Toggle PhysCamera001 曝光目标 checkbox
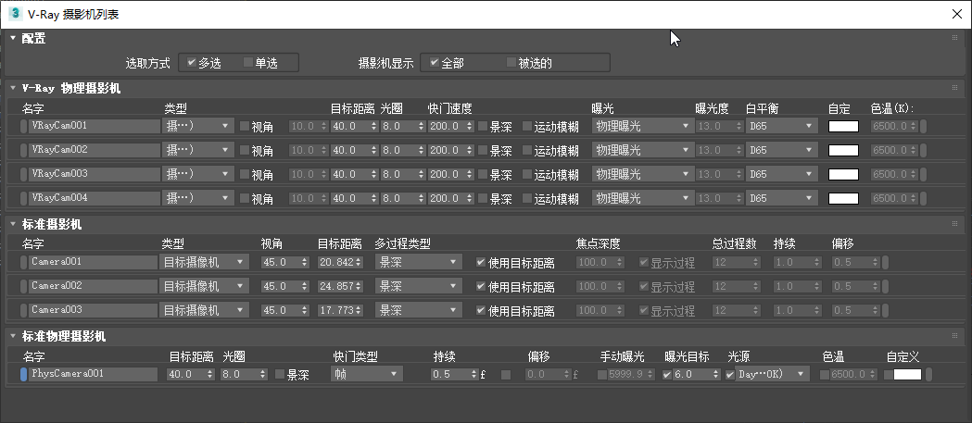Image resolution: width=972 pixels, height=423 pixels. pyautogui.click(x=667, y=374)
